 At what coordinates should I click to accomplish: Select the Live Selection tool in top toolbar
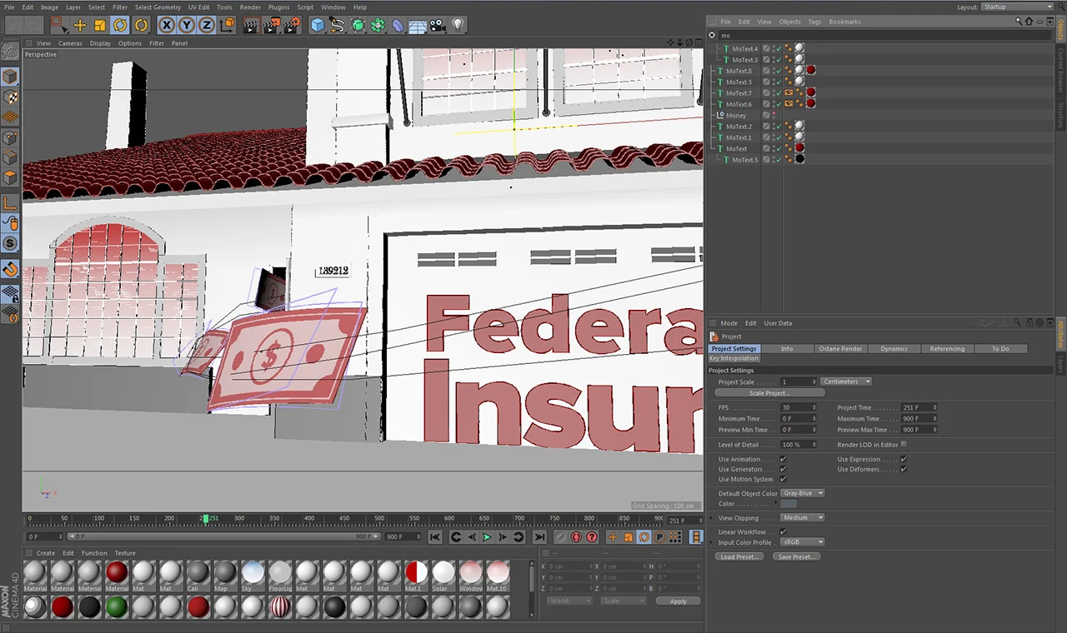coord(58,25)
